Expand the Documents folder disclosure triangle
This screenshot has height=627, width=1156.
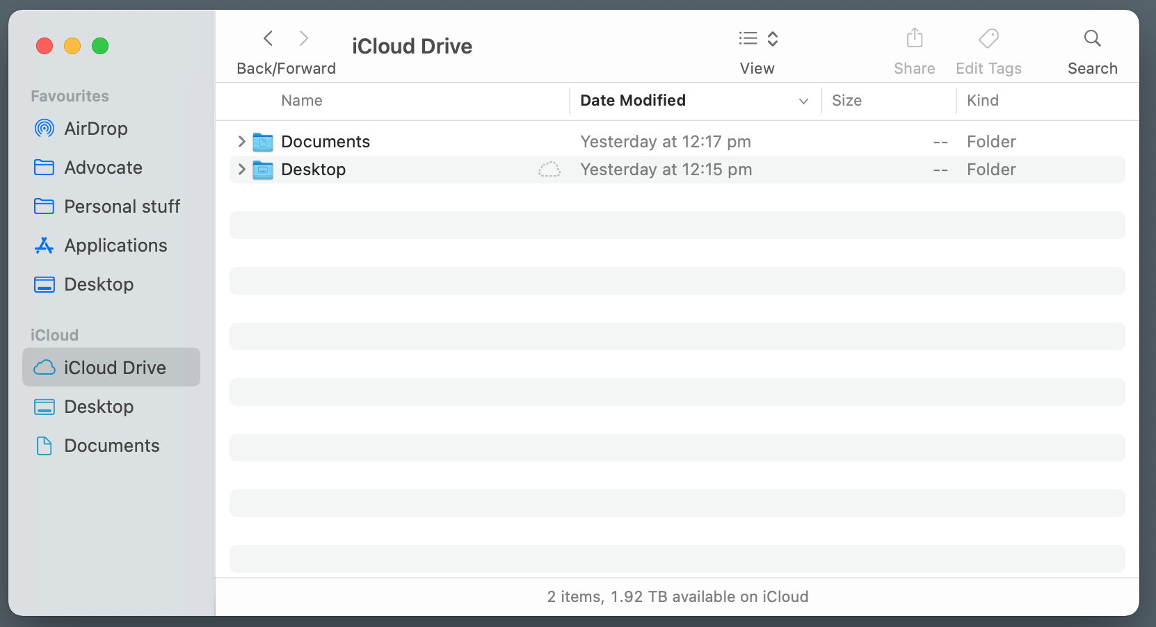pyautogui.click(x=241, y=141)
